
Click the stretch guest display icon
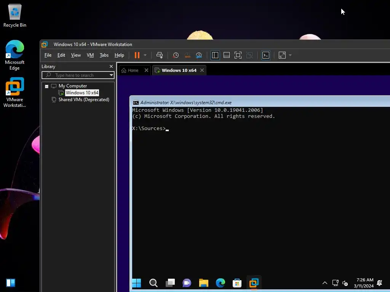(282, 55)
